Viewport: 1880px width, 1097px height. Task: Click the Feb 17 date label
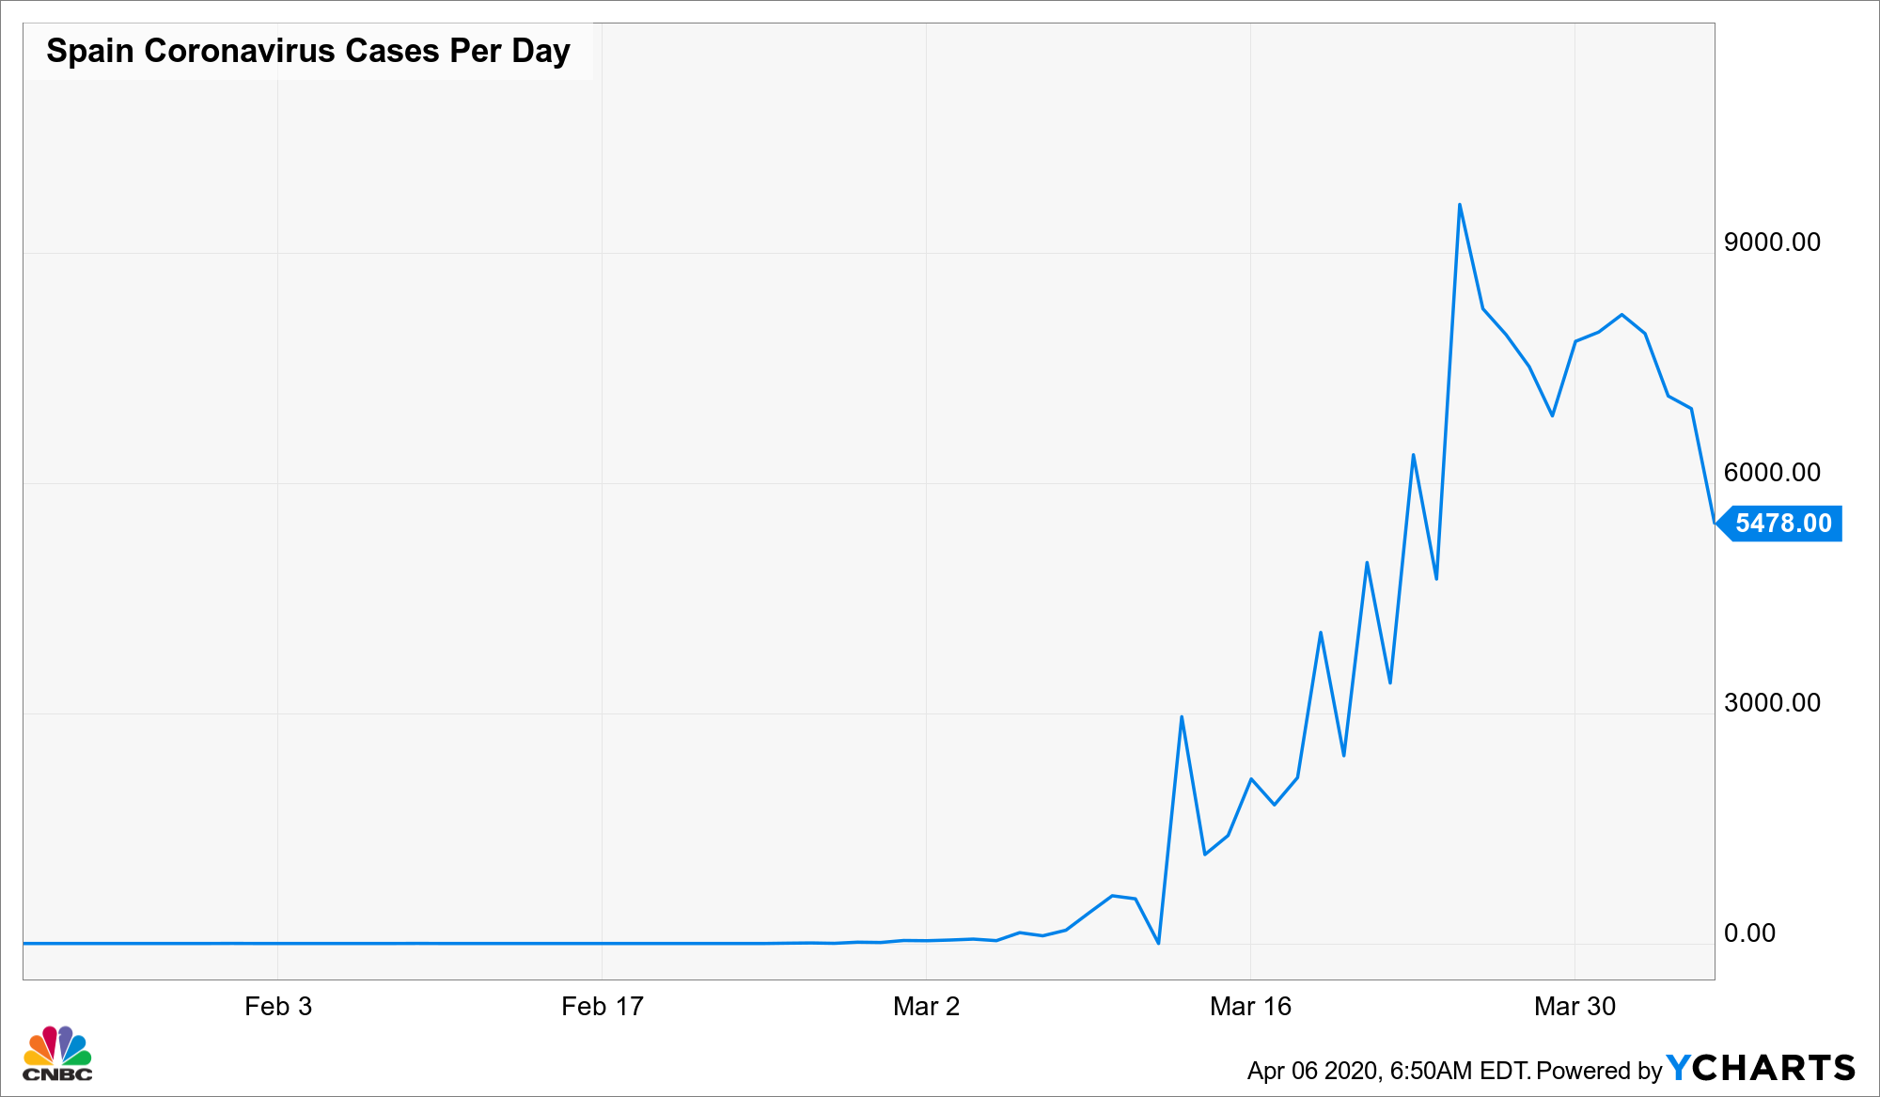602,1006
